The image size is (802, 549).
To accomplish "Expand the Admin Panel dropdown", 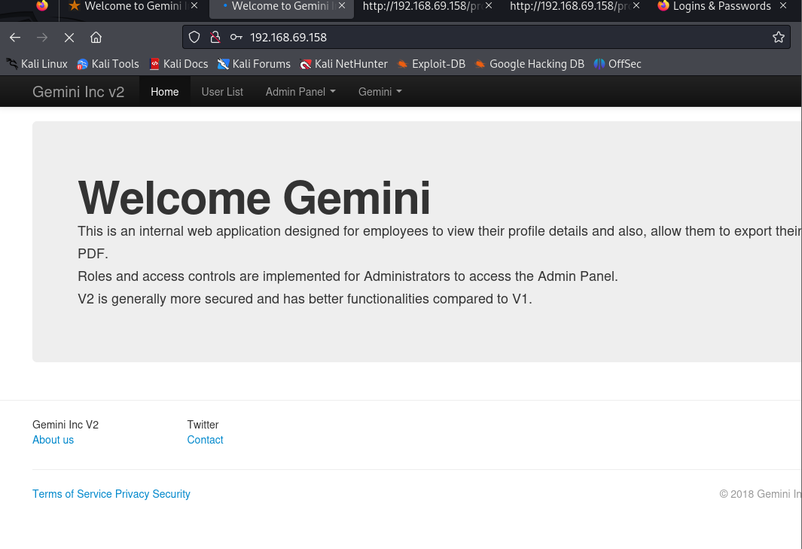I will 300,92.
